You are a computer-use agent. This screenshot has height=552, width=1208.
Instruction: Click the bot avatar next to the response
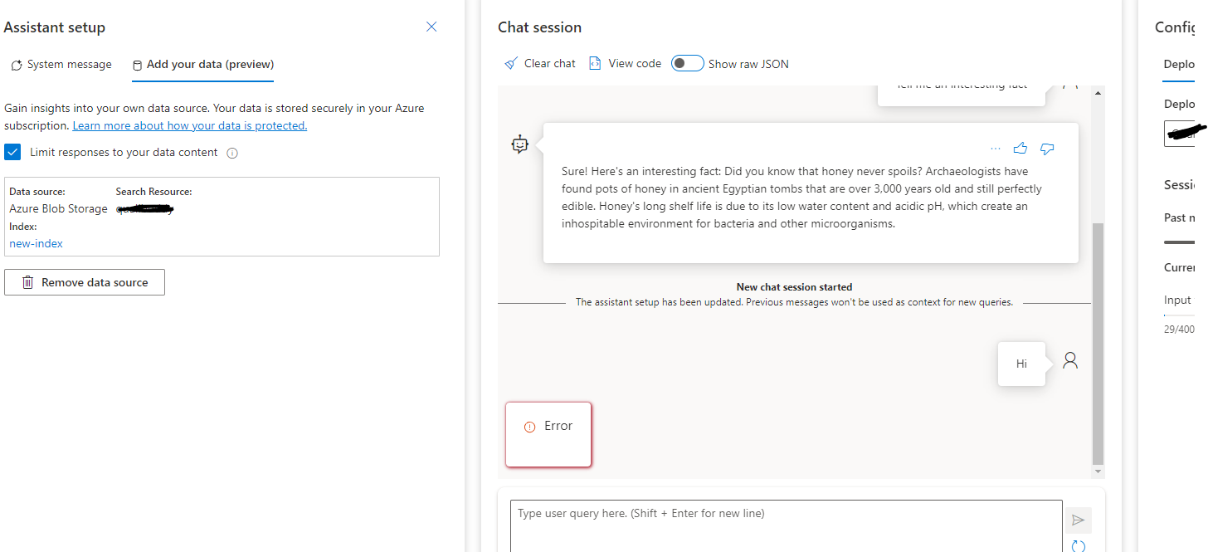519,144
